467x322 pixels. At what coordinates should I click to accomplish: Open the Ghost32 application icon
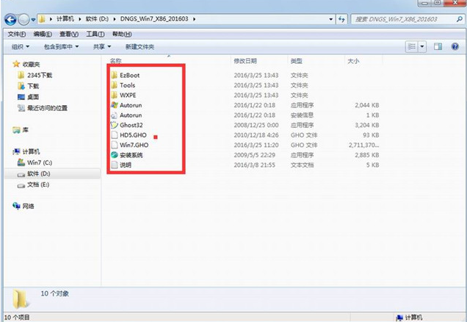(x=114, y=125)
